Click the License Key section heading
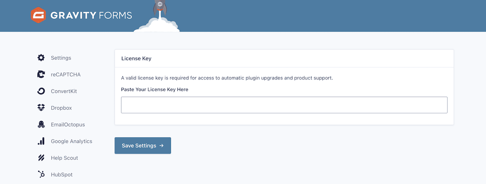486x184 pixels. pyautogui.click(x=136, y=59)
